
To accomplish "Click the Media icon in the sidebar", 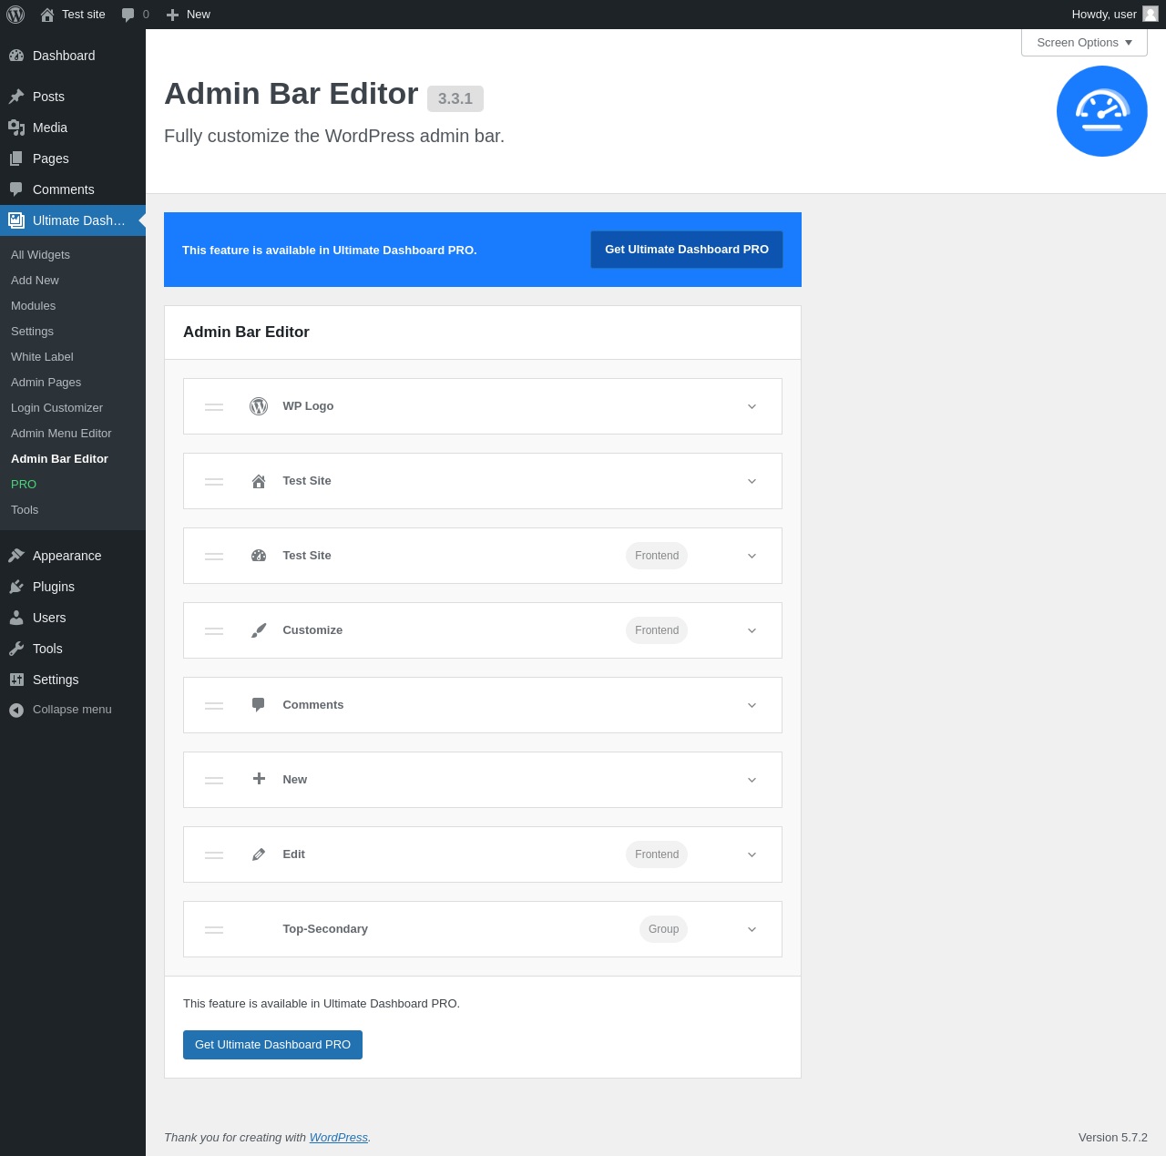I will pos(16,128).
